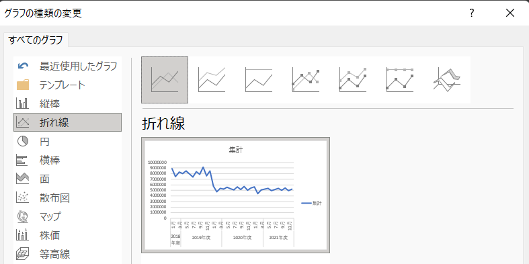Choose the 円 pie chart category
529x264 pixels.
point(67,141)
